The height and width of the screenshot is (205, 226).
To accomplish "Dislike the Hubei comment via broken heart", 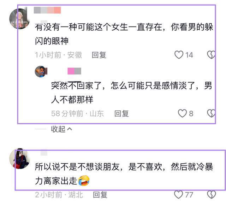I will [x=212, y=195].
